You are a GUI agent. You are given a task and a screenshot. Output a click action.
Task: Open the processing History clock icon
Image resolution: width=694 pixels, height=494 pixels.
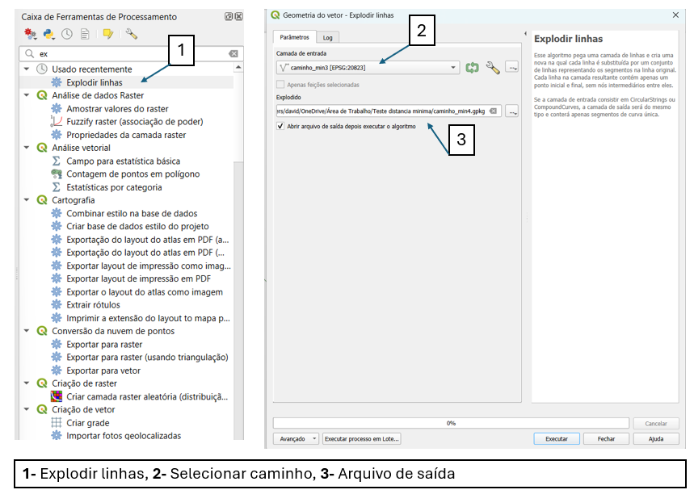pos(66,34)
